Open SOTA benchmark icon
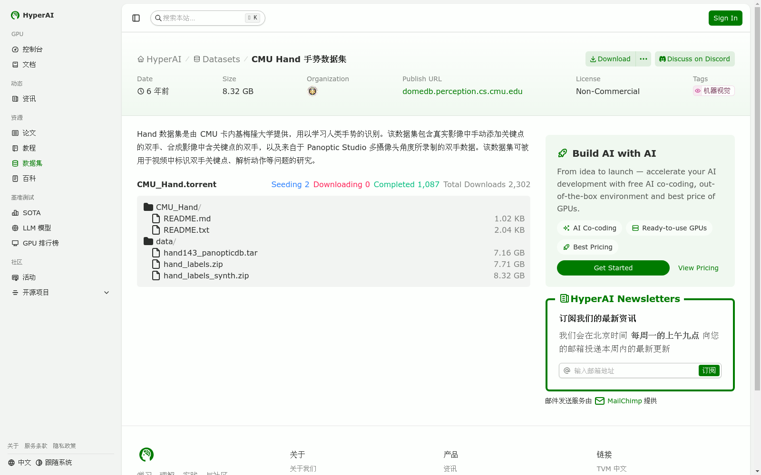Viewport: 761px width, 475px height. pyautogui.click(x=15, y=213)
